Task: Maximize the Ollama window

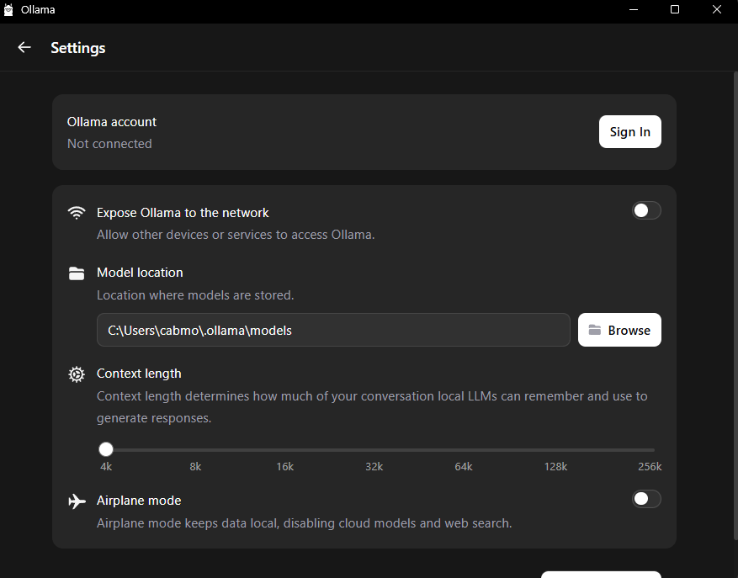Action: (674, 10)
